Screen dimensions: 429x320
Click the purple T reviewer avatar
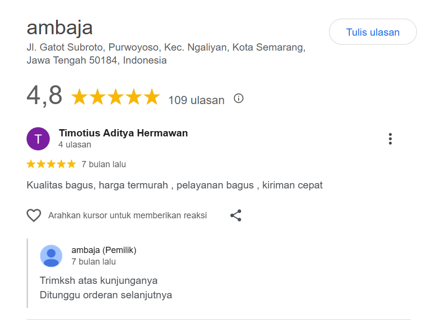[x=38, y=139]
